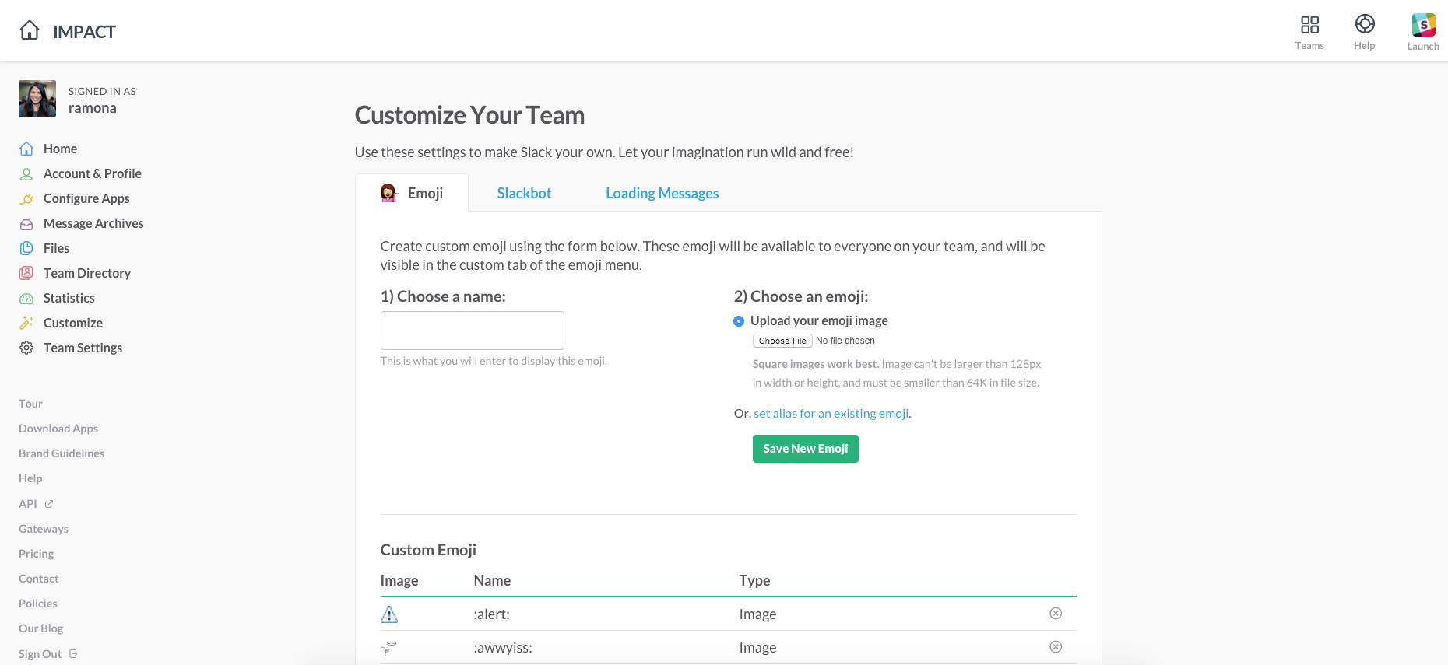
Task: Open the Loading Messages tab
Action: (662, 193)
